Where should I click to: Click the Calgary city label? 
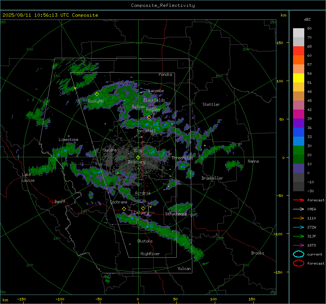(x=141, y=213)
